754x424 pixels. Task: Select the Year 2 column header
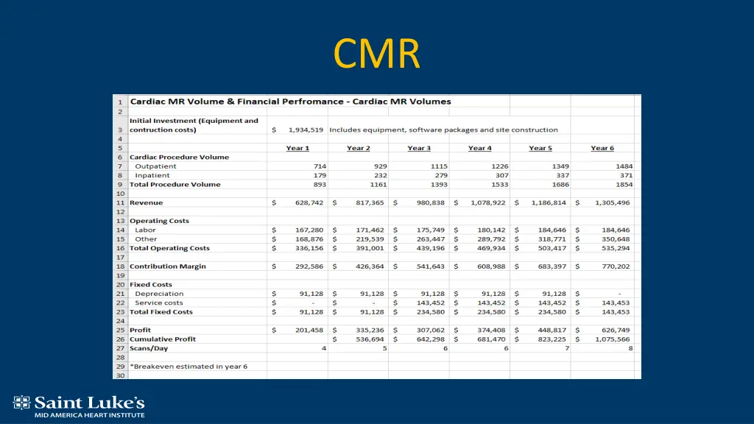pos(359,148)
